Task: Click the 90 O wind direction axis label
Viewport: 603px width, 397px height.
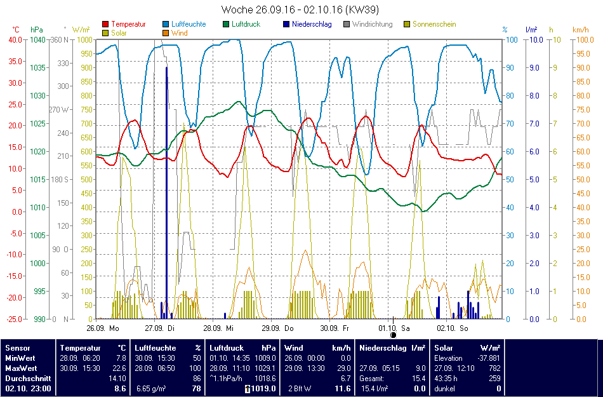Action: click(60, 249)
